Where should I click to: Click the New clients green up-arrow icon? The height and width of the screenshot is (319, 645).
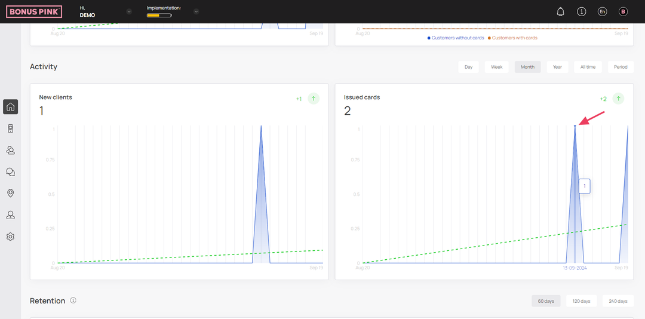tap(314, 99)
